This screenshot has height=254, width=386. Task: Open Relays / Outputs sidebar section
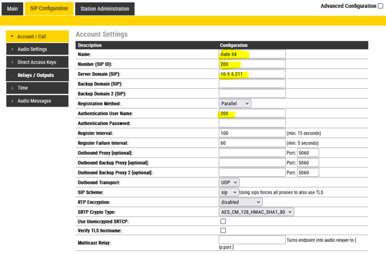pyautogui.click(x=37, y=75)
